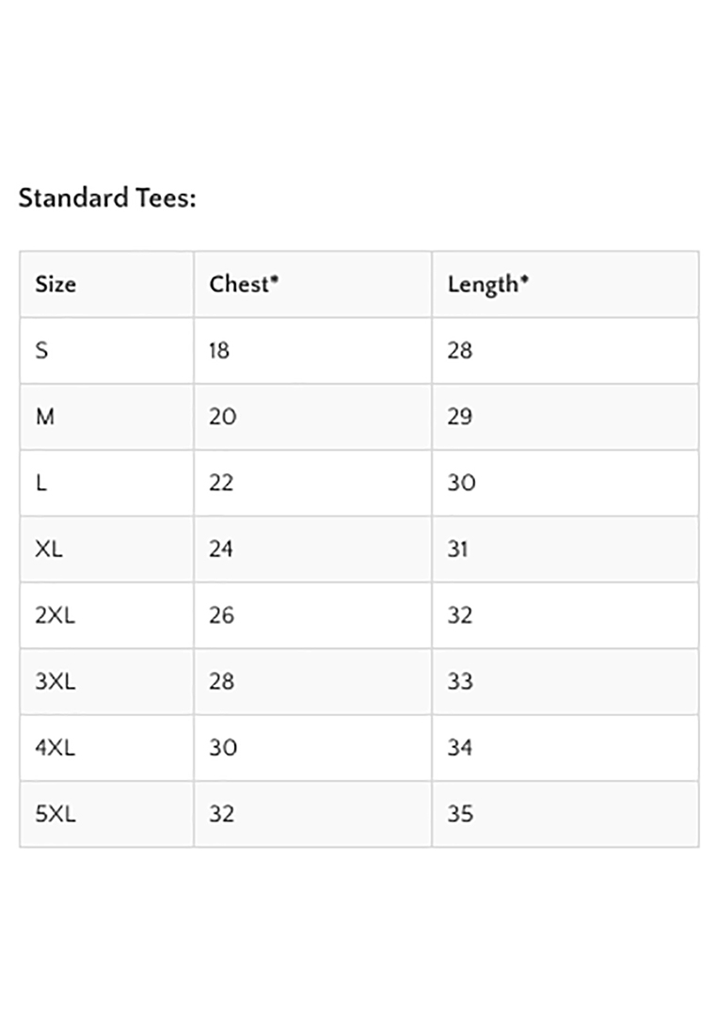This screenshot has width=717, height=1035.
Task: Click length value 31 for size XL
Action: tap(457, 549)
